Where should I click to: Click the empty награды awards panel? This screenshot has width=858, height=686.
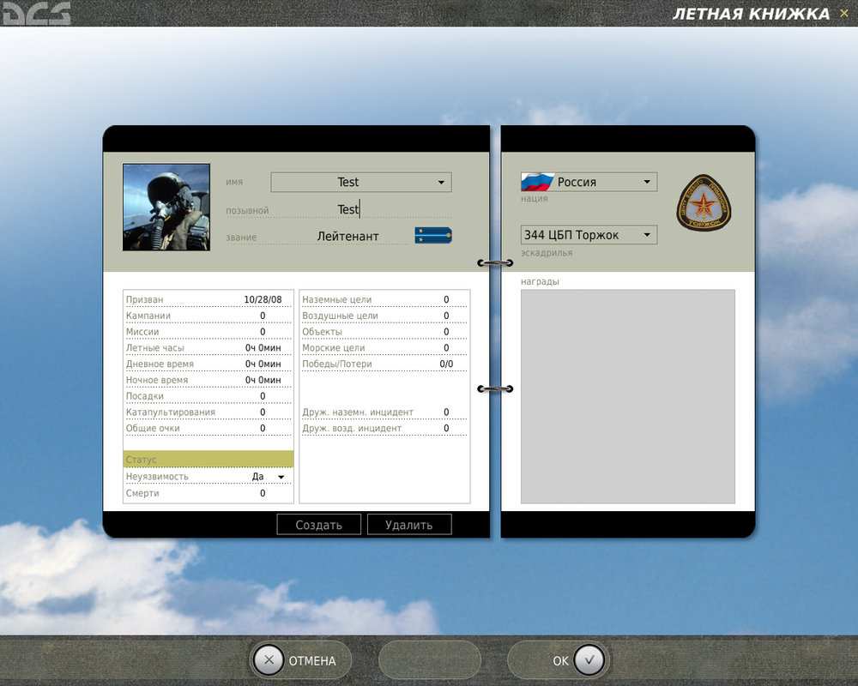[x=627, y=394]
